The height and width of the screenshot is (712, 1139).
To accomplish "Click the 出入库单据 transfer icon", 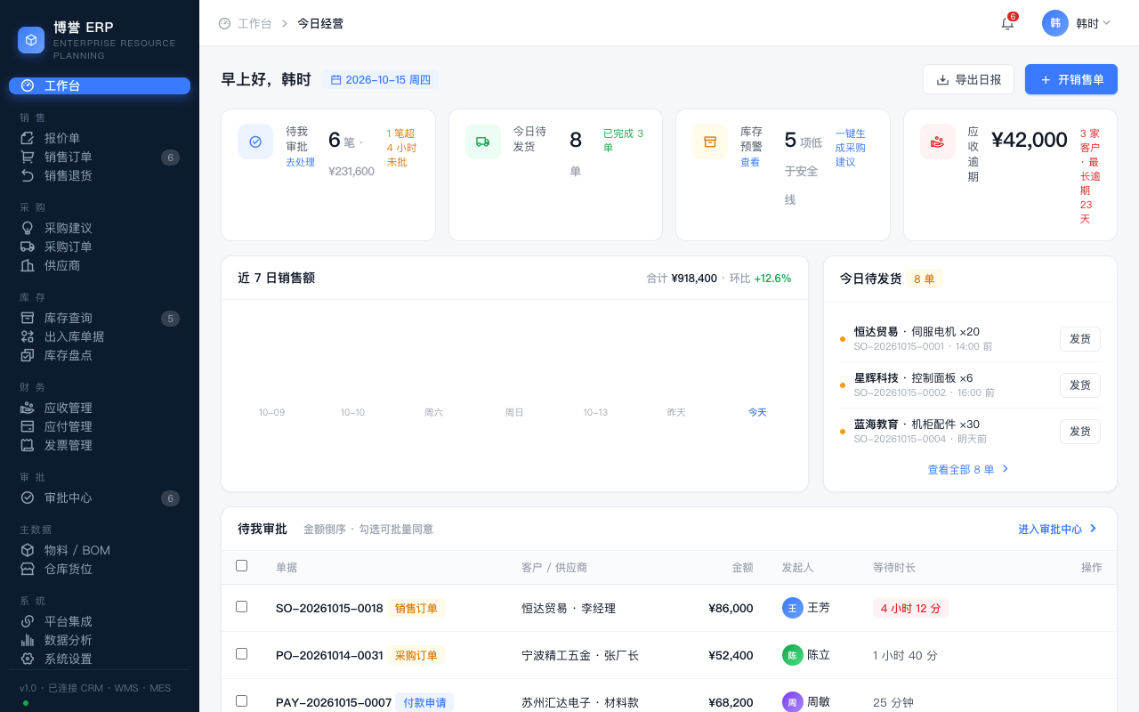I will tap(28, 336).
